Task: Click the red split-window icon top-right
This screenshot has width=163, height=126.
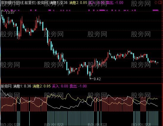Action: click(160, 3)
